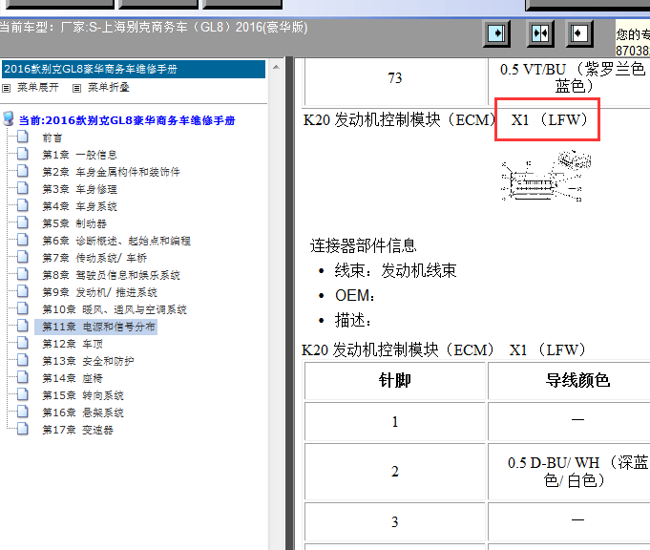Viewport: 650px width, 550px height.
Task: Open 第7章 传动系统/车桥
Action: pos(94,258)
